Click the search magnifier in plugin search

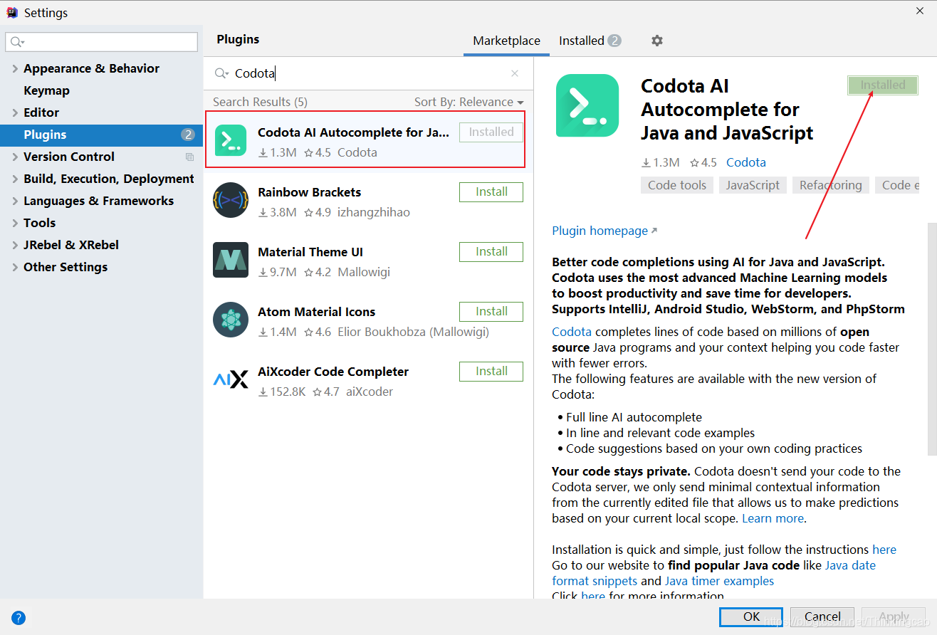tap(221, 73)
